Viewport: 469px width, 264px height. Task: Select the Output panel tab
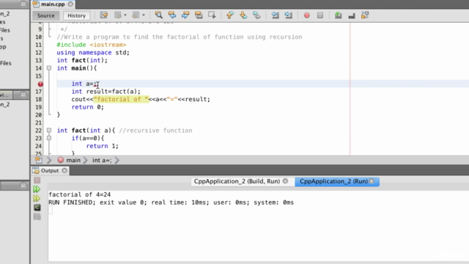pyautogui.click(x=50, y=171)
